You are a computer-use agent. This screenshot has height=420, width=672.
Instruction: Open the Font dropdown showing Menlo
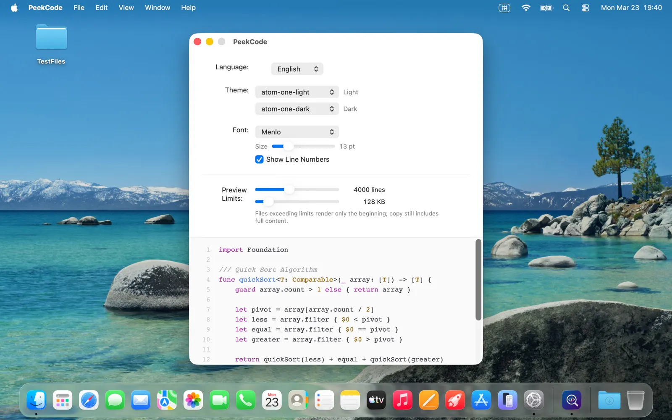pos(297,132)
